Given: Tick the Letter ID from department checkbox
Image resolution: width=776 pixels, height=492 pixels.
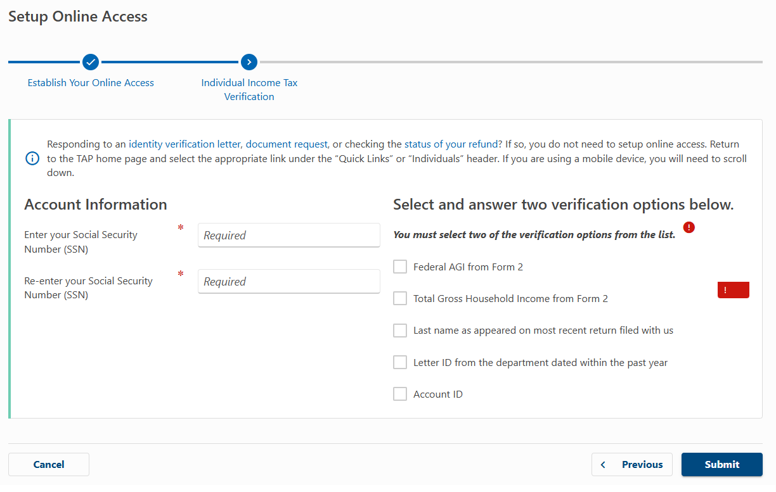Looking at the screenshot, I should (400, 363).
